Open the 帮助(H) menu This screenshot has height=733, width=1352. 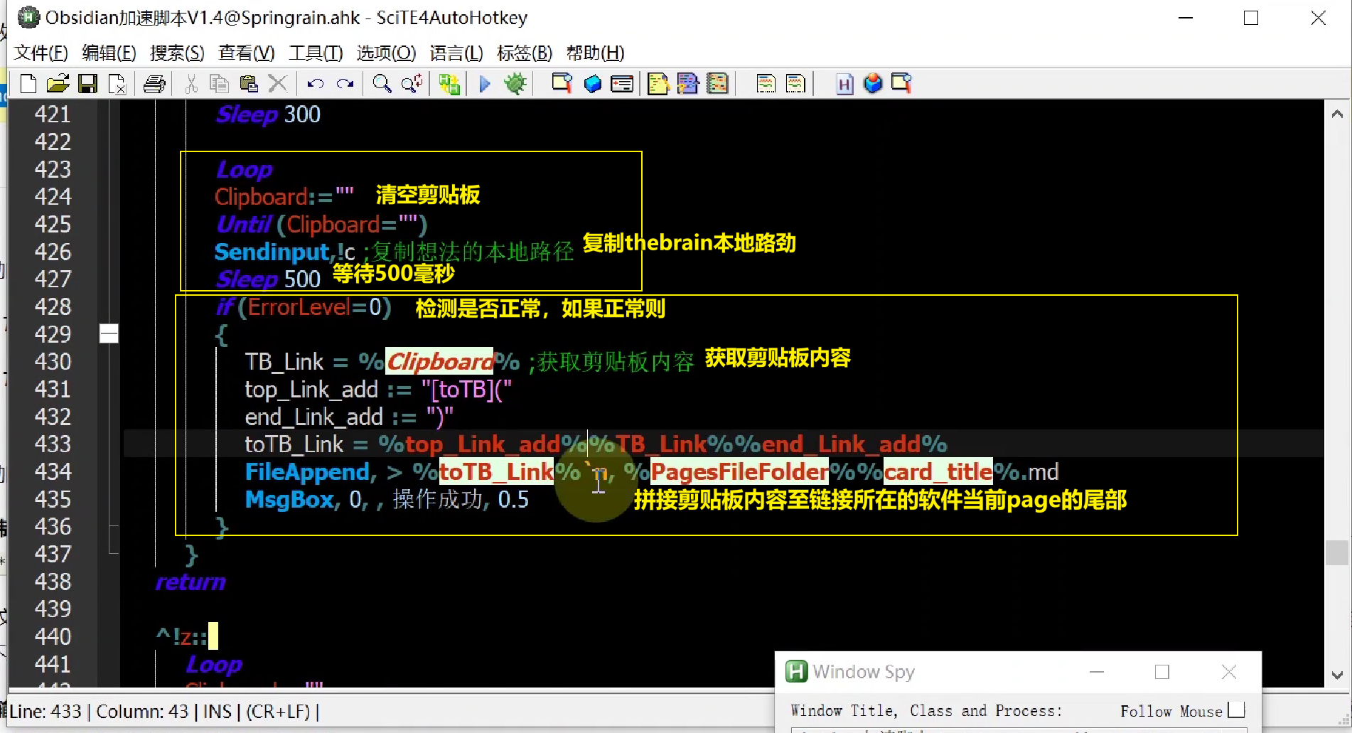(595, 53)
